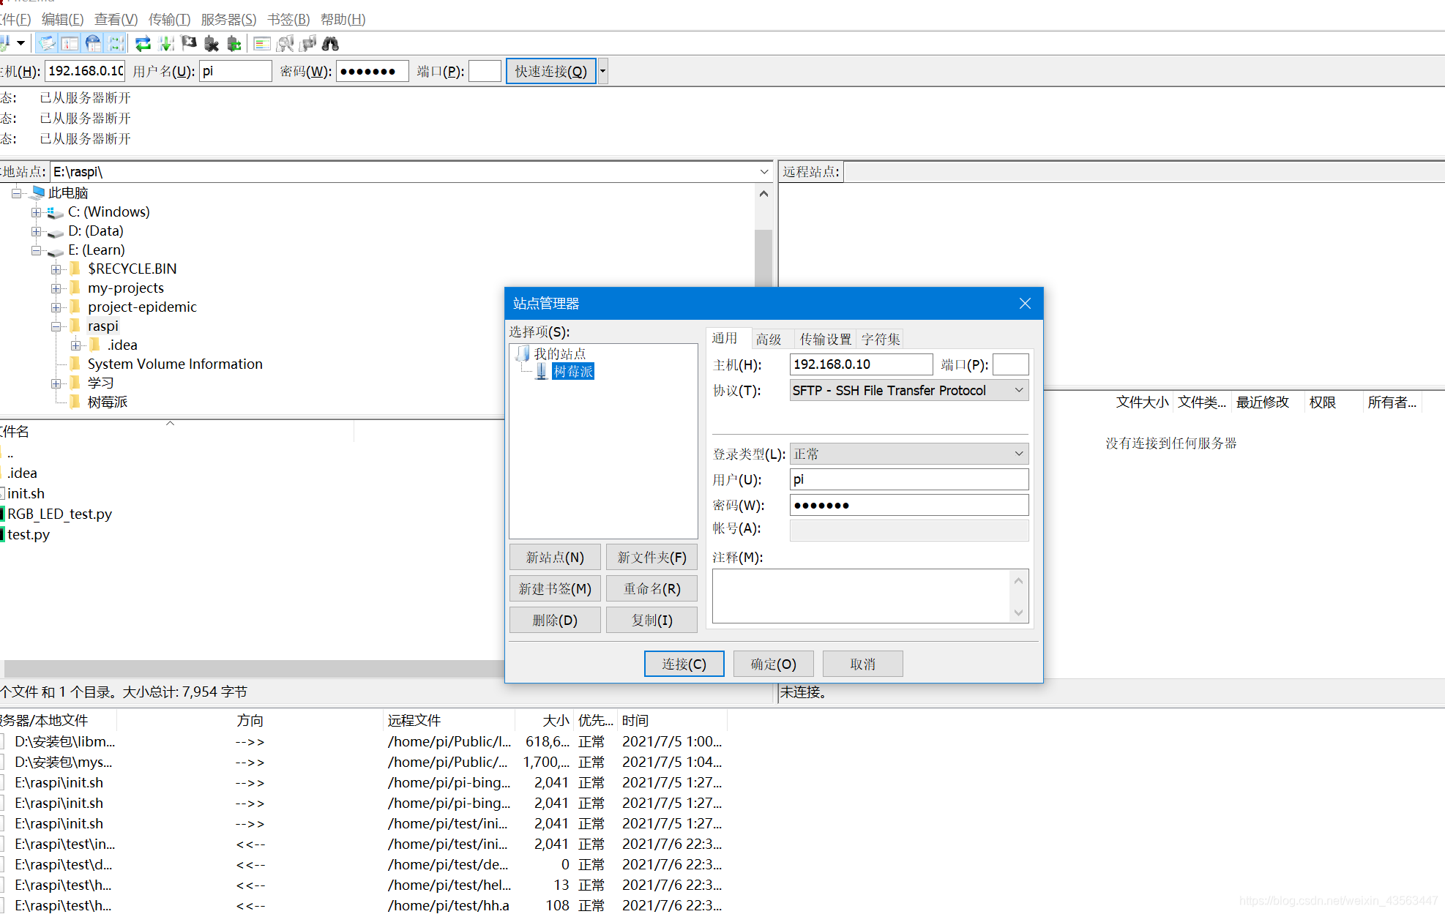Click the Site Manager 主机 host field
The height and width of the screenshot is (914, 1445).
(x=861, y=364)
